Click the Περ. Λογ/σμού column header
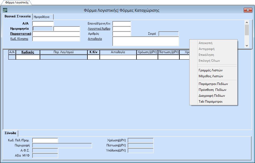255x163 pixels. pyautogui.click(x=64, y=52)
